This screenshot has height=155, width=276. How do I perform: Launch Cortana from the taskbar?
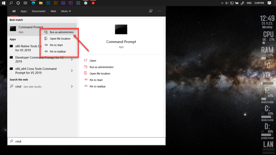(18, 3)
